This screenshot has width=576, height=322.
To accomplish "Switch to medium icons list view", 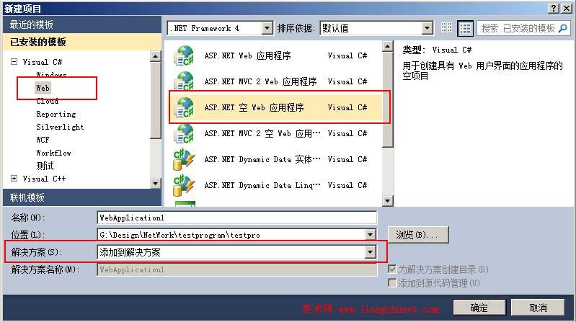I will (465, 28).
